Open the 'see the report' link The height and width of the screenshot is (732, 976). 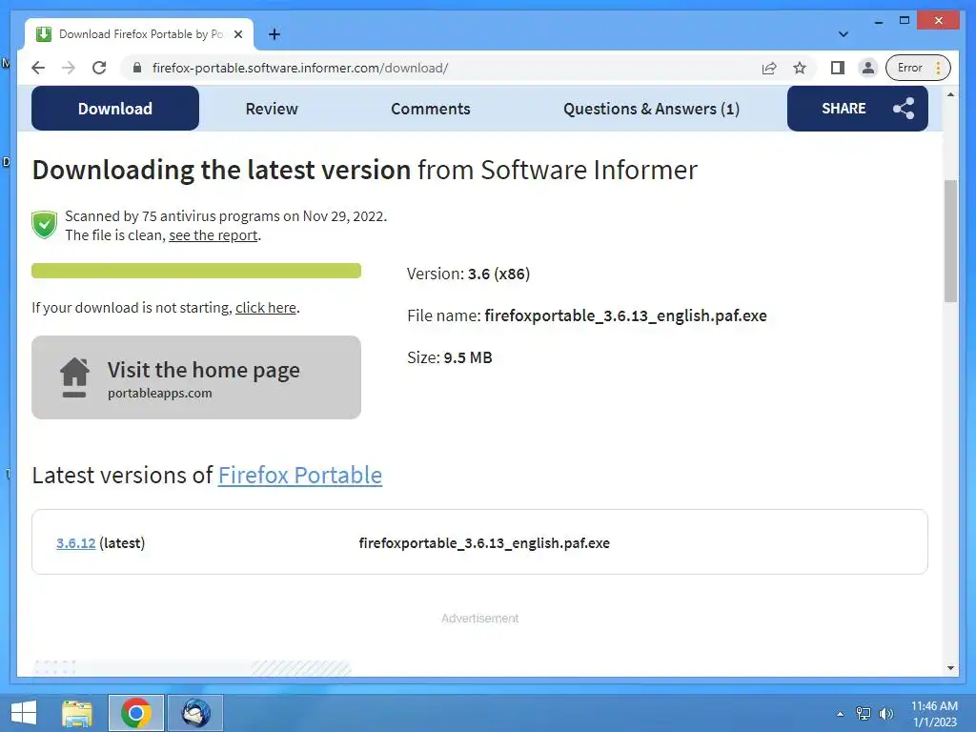[x=213, y=235]
